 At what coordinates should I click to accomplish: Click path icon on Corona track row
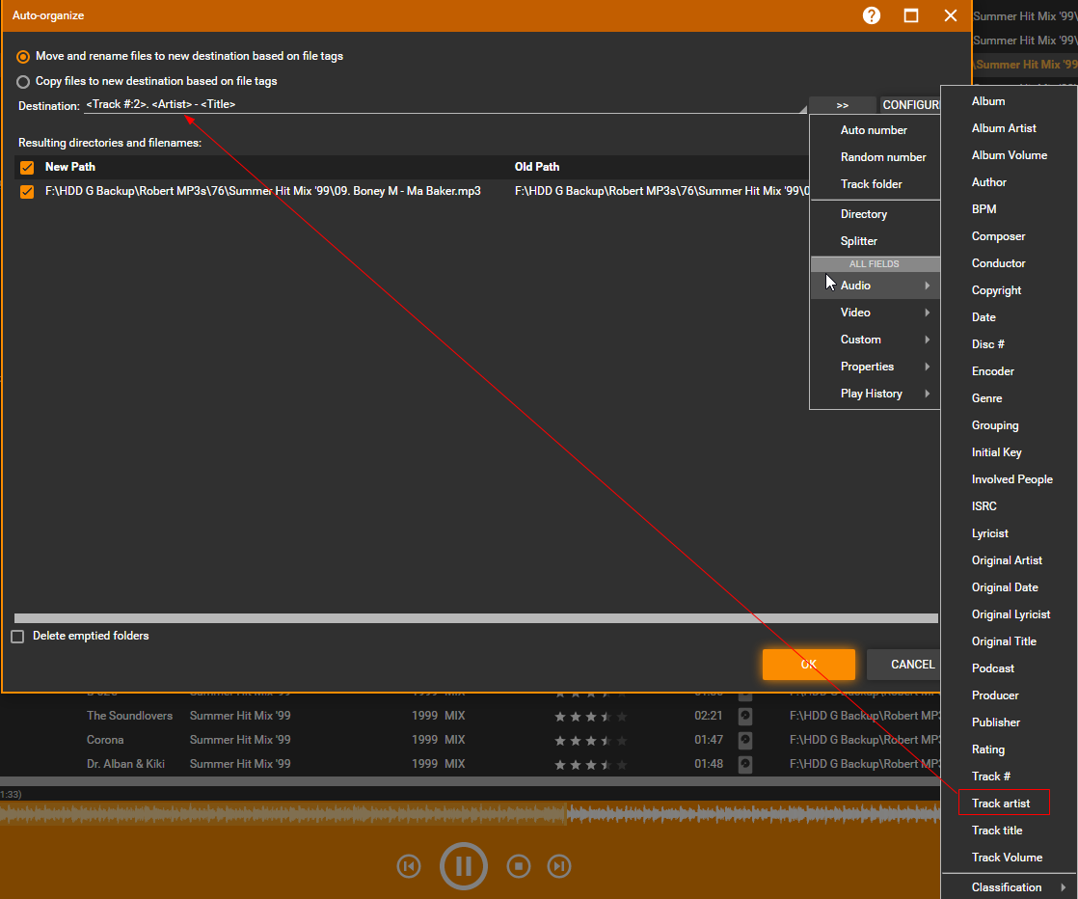(x=745, y=740)
